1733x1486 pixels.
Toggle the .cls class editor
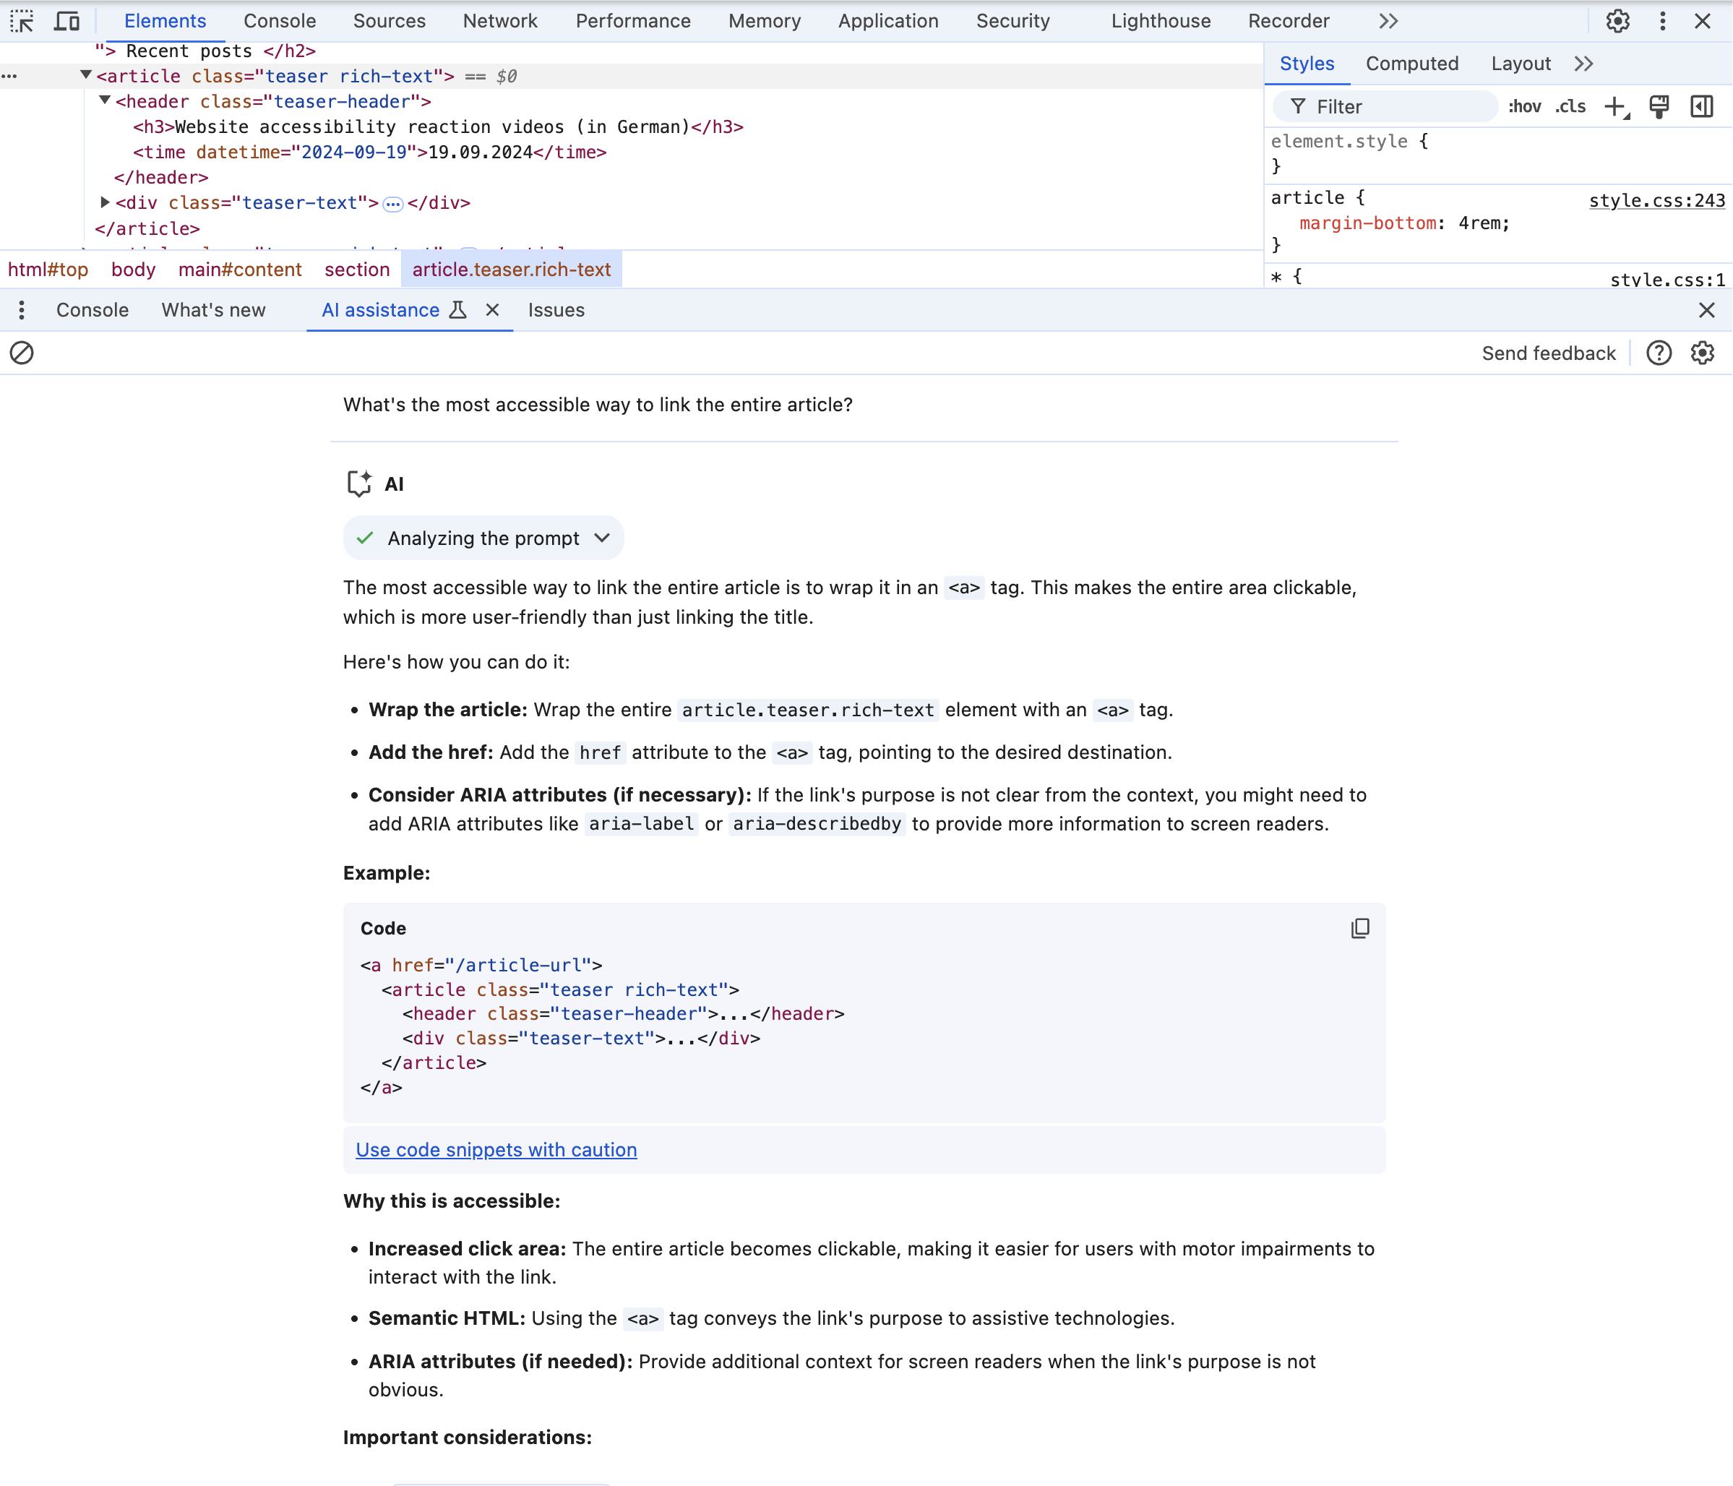1571,105
